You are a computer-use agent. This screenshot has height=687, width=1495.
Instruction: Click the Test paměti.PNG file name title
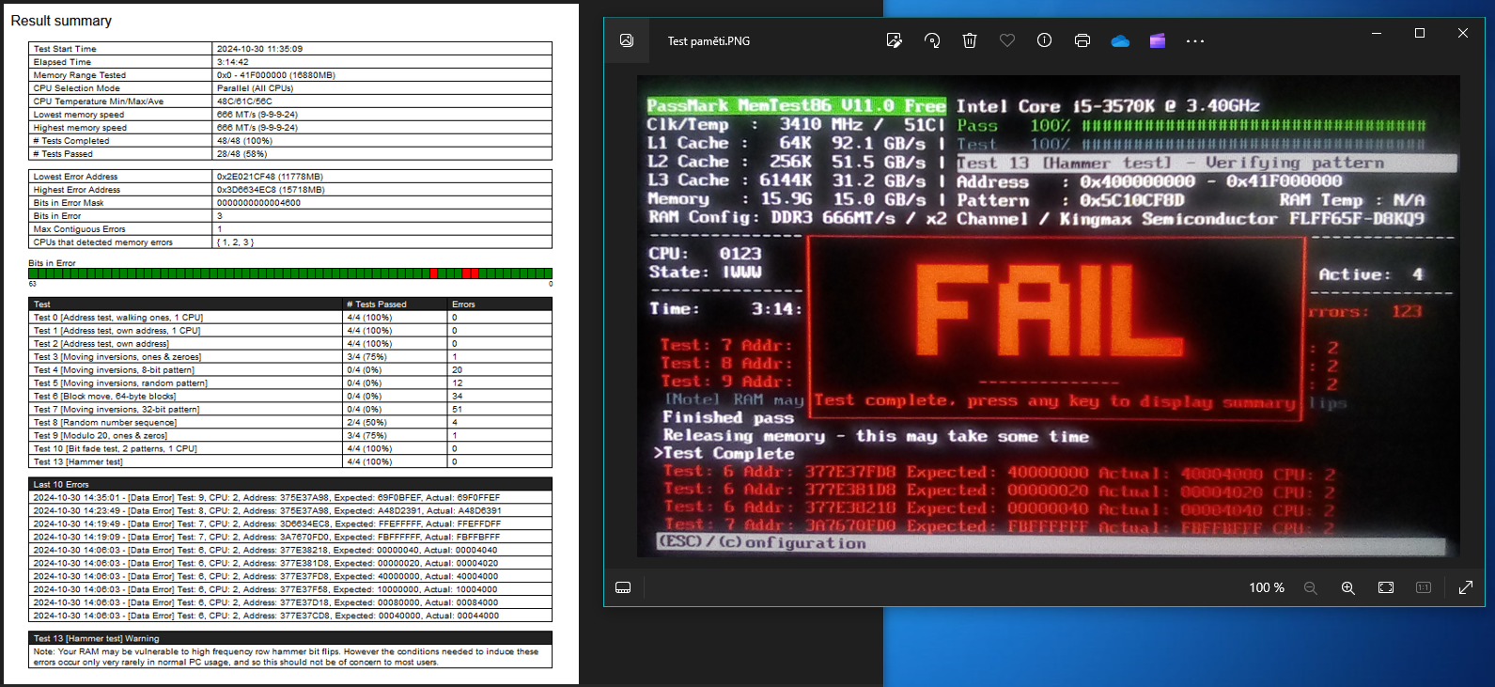709,41
